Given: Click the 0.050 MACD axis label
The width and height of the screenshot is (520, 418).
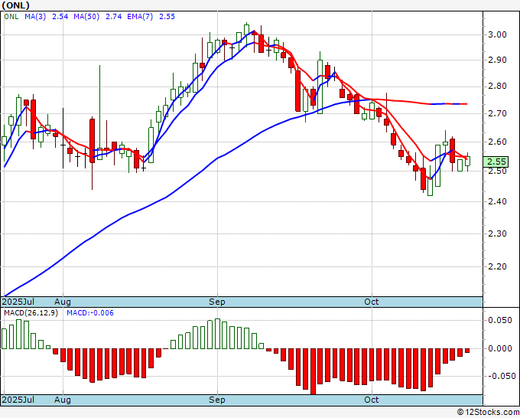Looking at the screenshot, I should [x=502, y=320].
